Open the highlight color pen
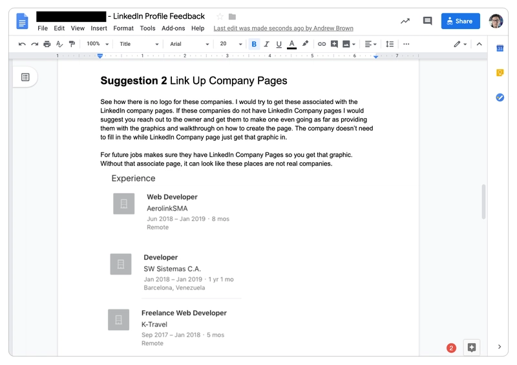 pos(305,43)
